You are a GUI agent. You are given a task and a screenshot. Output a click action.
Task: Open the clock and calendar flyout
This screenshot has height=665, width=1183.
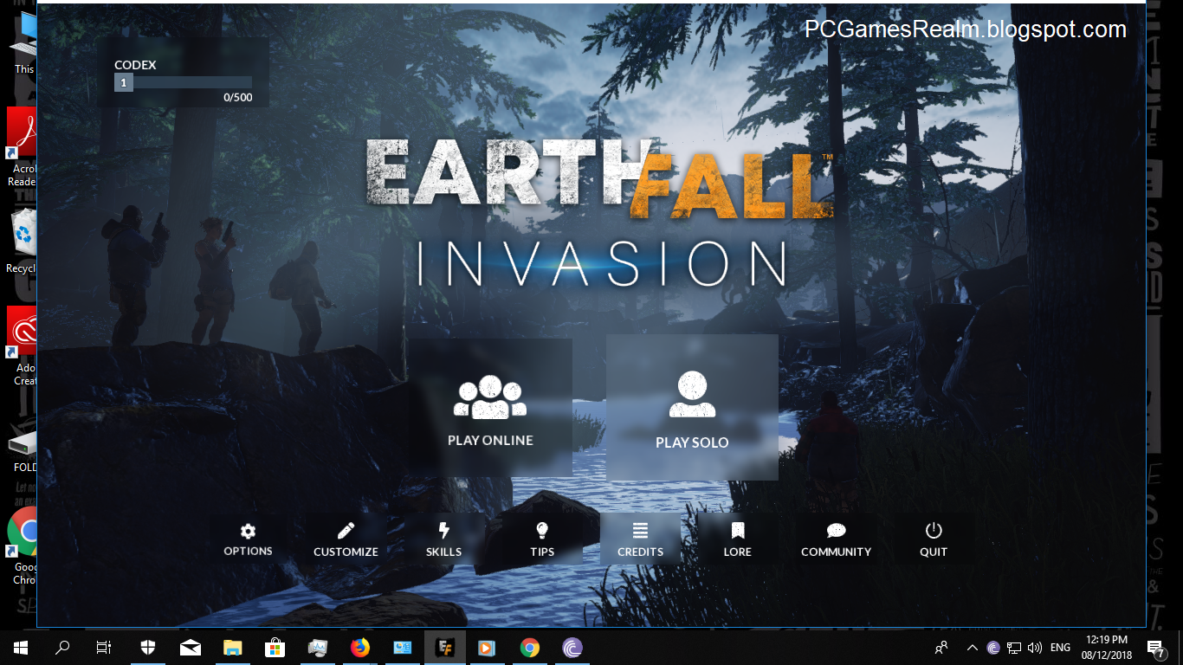click(x=1105, y=648)
